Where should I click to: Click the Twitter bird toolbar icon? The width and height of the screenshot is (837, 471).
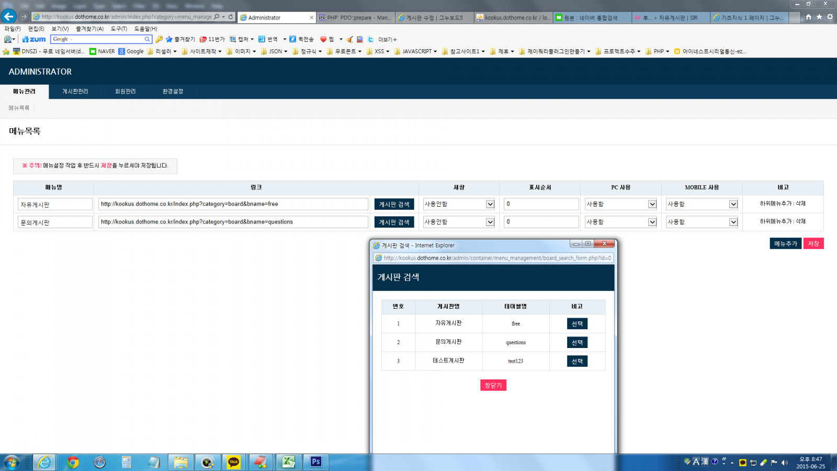pyautogui.click(x=370, y=39)
